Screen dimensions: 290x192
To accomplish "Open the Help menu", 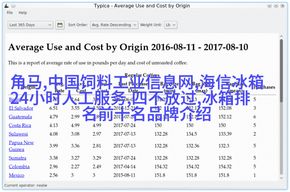I will tap(23, 13).
